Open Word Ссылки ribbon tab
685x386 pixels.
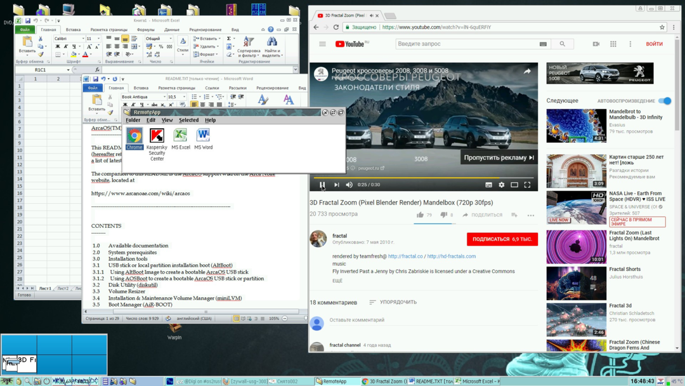[212, 88]
